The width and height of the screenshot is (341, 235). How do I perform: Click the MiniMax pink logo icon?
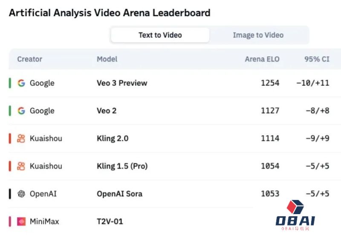click(21, 221)
